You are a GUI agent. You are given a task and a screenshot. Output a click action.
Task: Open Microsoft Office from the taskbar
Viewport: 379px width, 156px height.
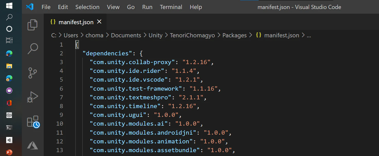coord(9,103)
